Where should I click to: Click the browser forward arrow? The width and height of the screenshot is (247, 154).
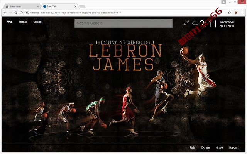10,13
